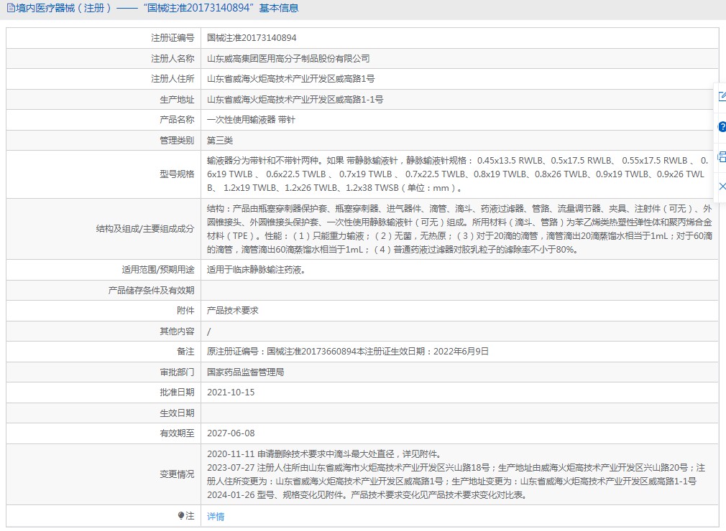The height and width of the screenshot is (531, 726).
Task: Open the 详情 link
Action: coord(216,516)
